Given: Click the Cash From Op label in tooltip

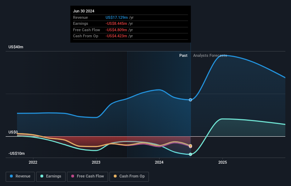Looking at the screenshot, I should [x=85, y=36].
